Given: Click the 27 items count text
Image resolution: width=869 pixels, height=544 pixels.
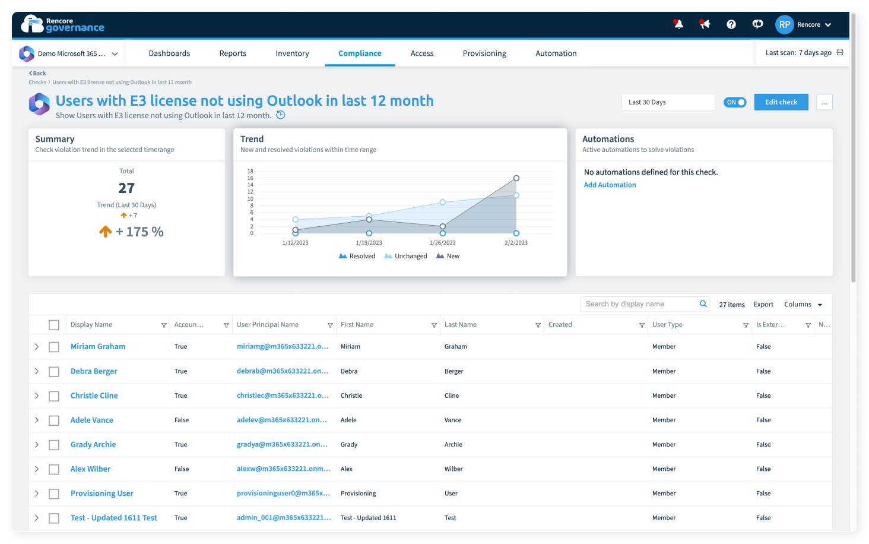Looking at the screenshot, I should [x=732, y=305].
